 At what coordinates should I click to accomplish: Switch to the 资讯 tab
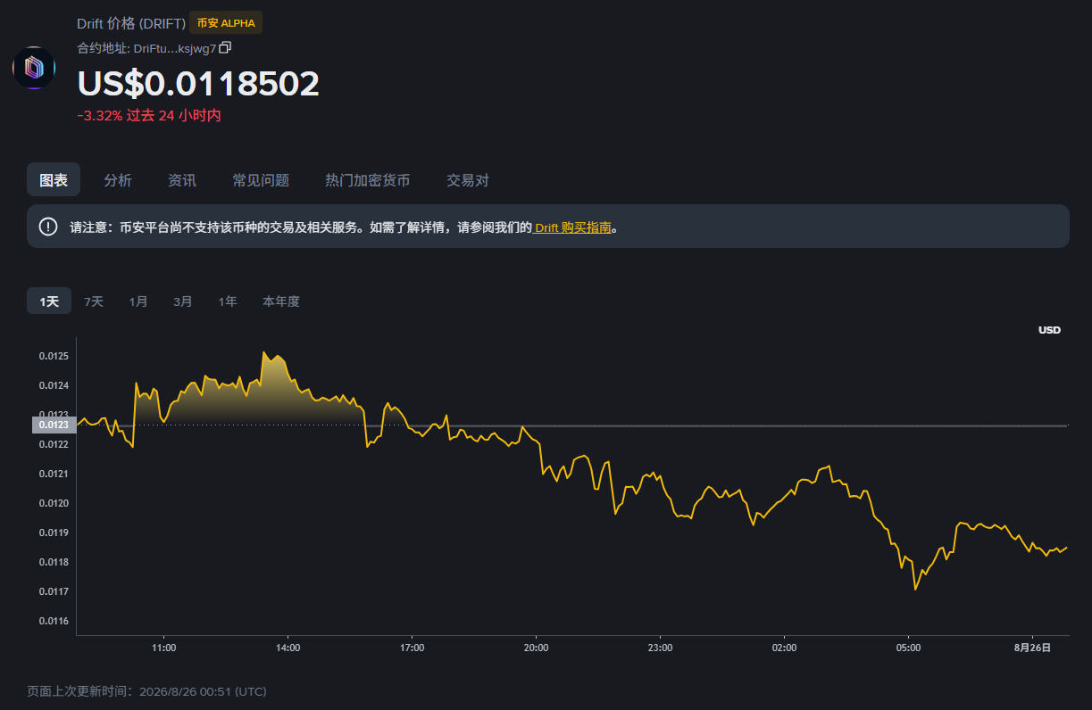tap(182, 180)
